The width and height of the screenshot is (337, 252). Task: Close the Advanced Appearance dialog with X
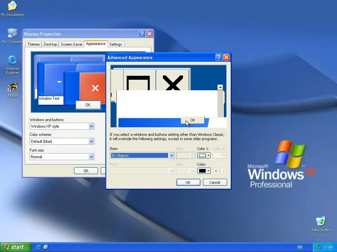pos(226,57)
